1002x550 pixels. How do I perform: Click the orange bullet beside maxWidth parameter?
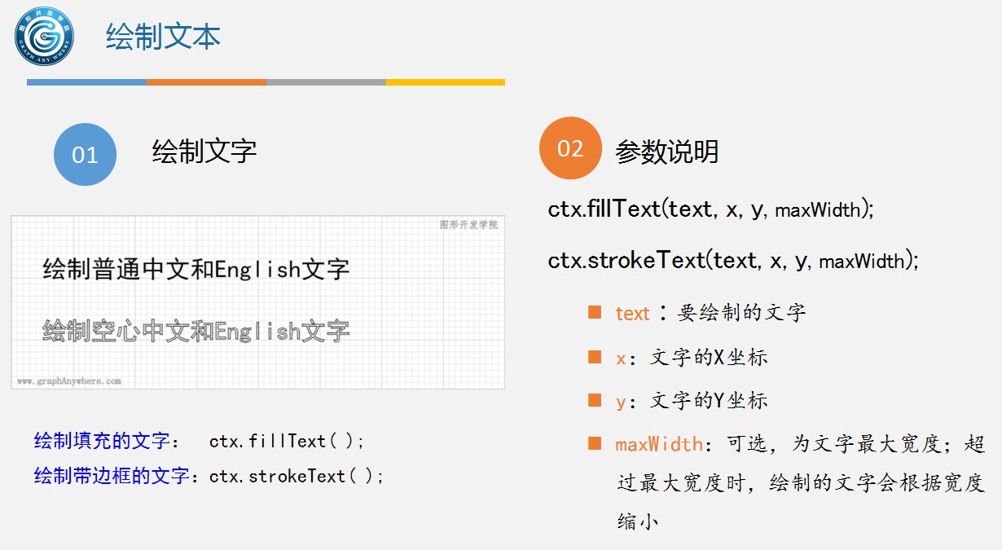595,443
